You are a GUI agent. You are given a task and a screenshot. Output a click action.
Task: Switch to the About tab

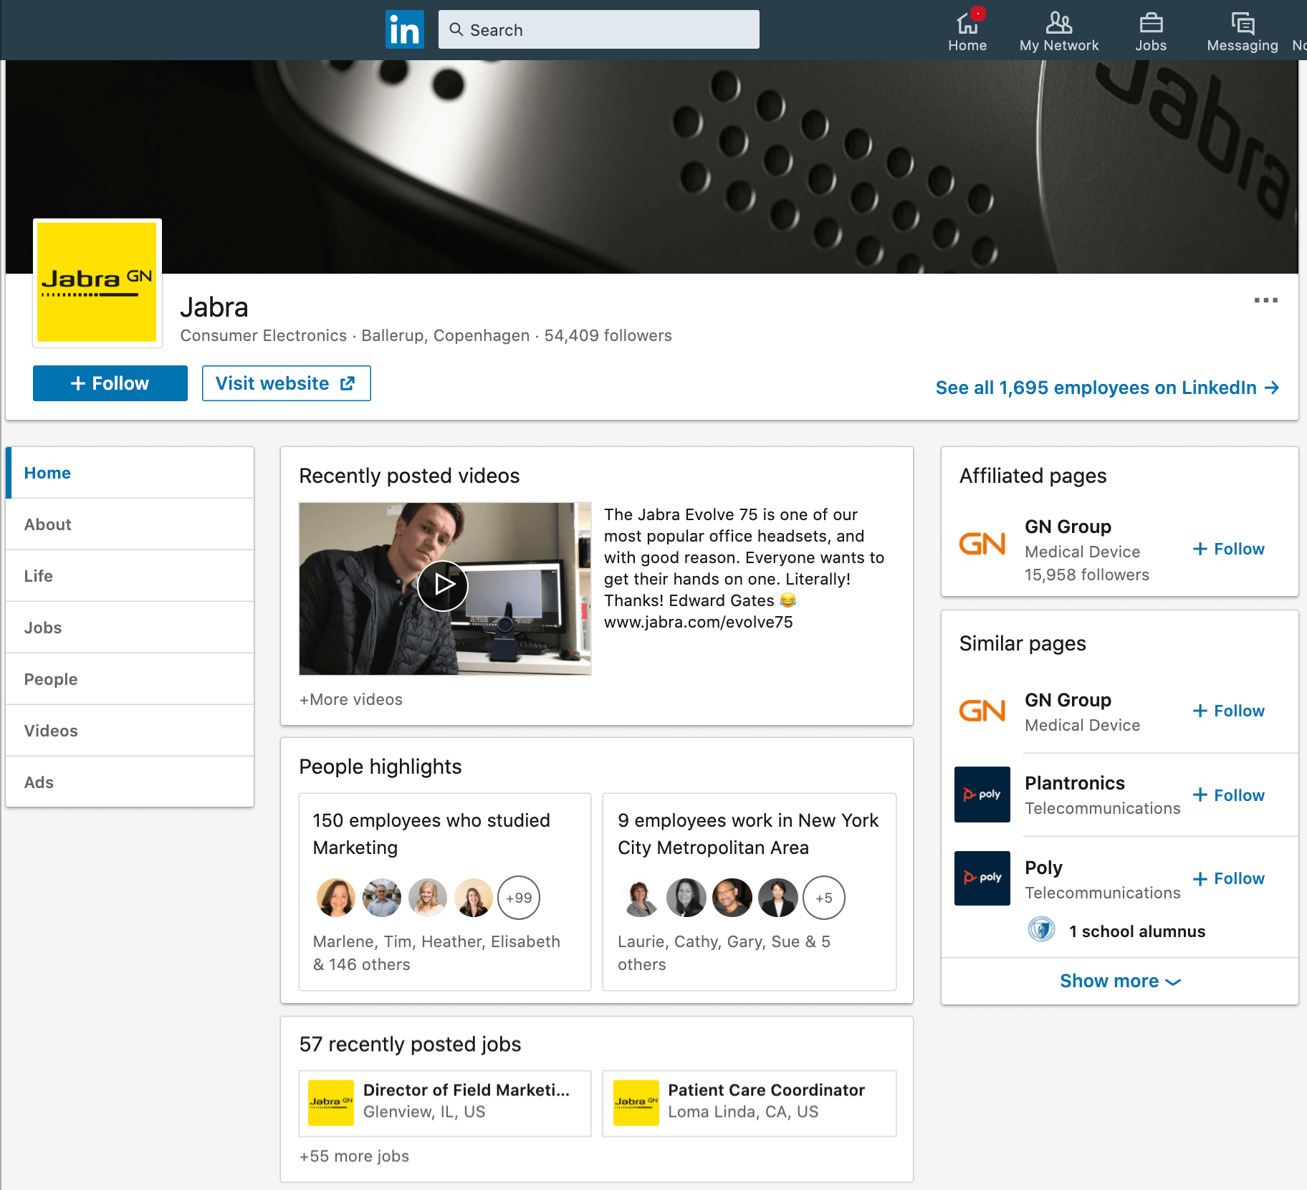coord(47,524)
